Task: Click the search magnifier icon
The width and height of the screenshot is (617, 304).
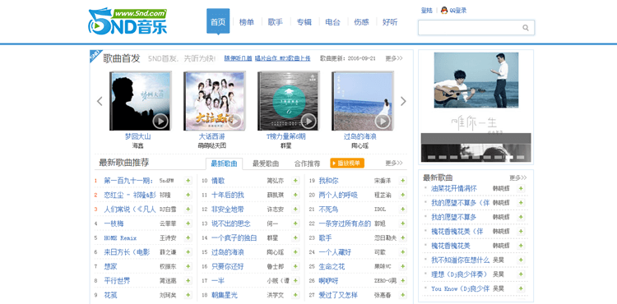Action: pos(526,28)
